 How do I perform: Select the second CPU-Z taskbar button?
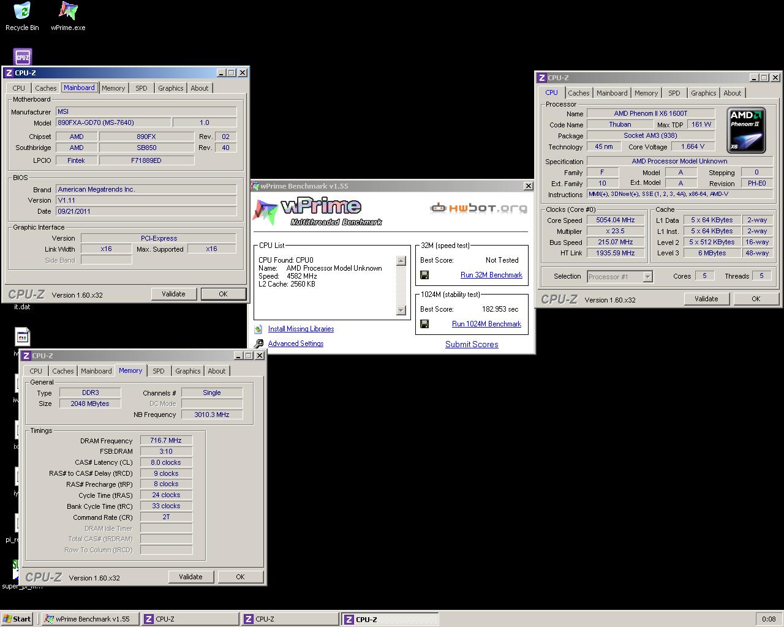pyautogui.click(x=290, y=619)
